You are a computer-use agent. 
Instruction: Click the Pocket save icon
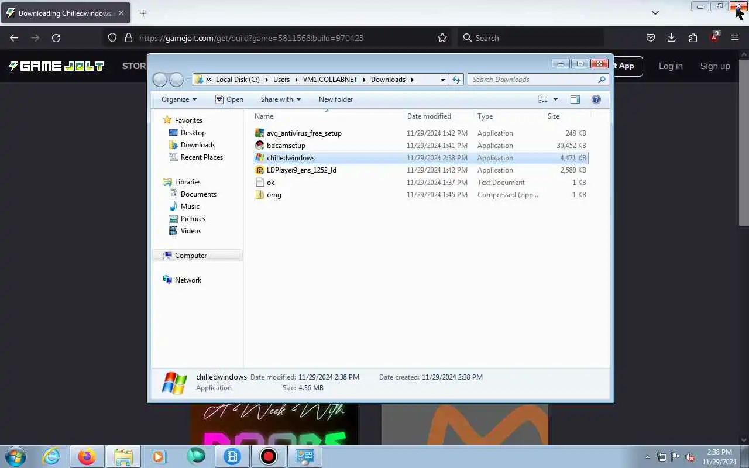(651, 37)
